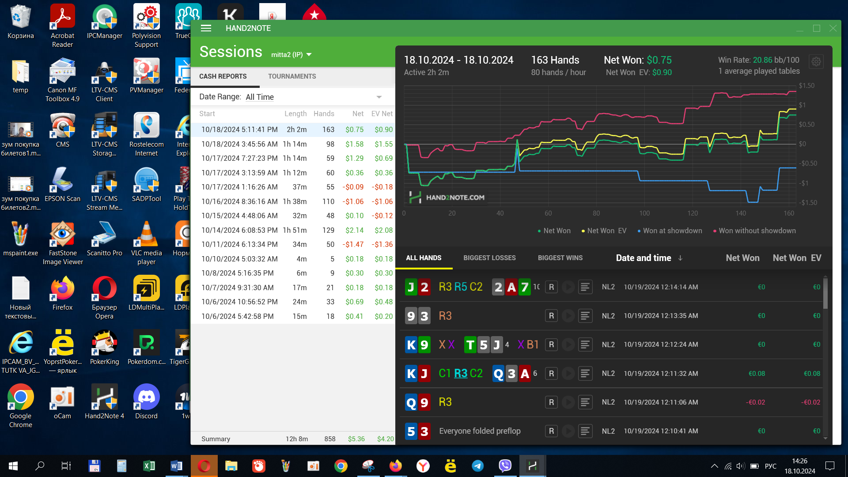848x477 pixels.
Task: Sort hands by Net Won column
Action: point(742,258)
